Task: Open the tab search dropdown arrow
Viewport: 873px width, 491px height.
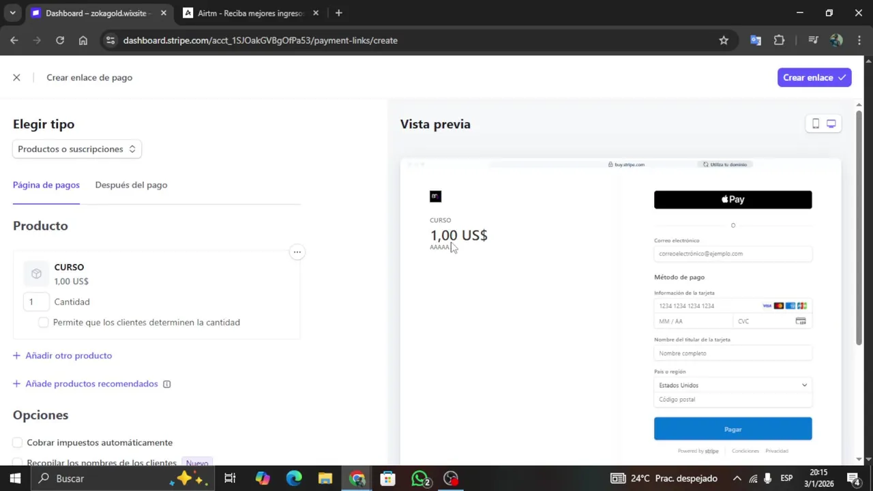Action: [x=12, y=13]
